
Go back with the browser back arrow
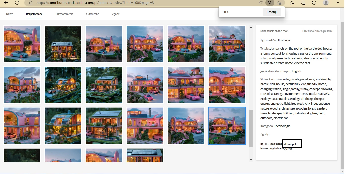tap(6, 3)
